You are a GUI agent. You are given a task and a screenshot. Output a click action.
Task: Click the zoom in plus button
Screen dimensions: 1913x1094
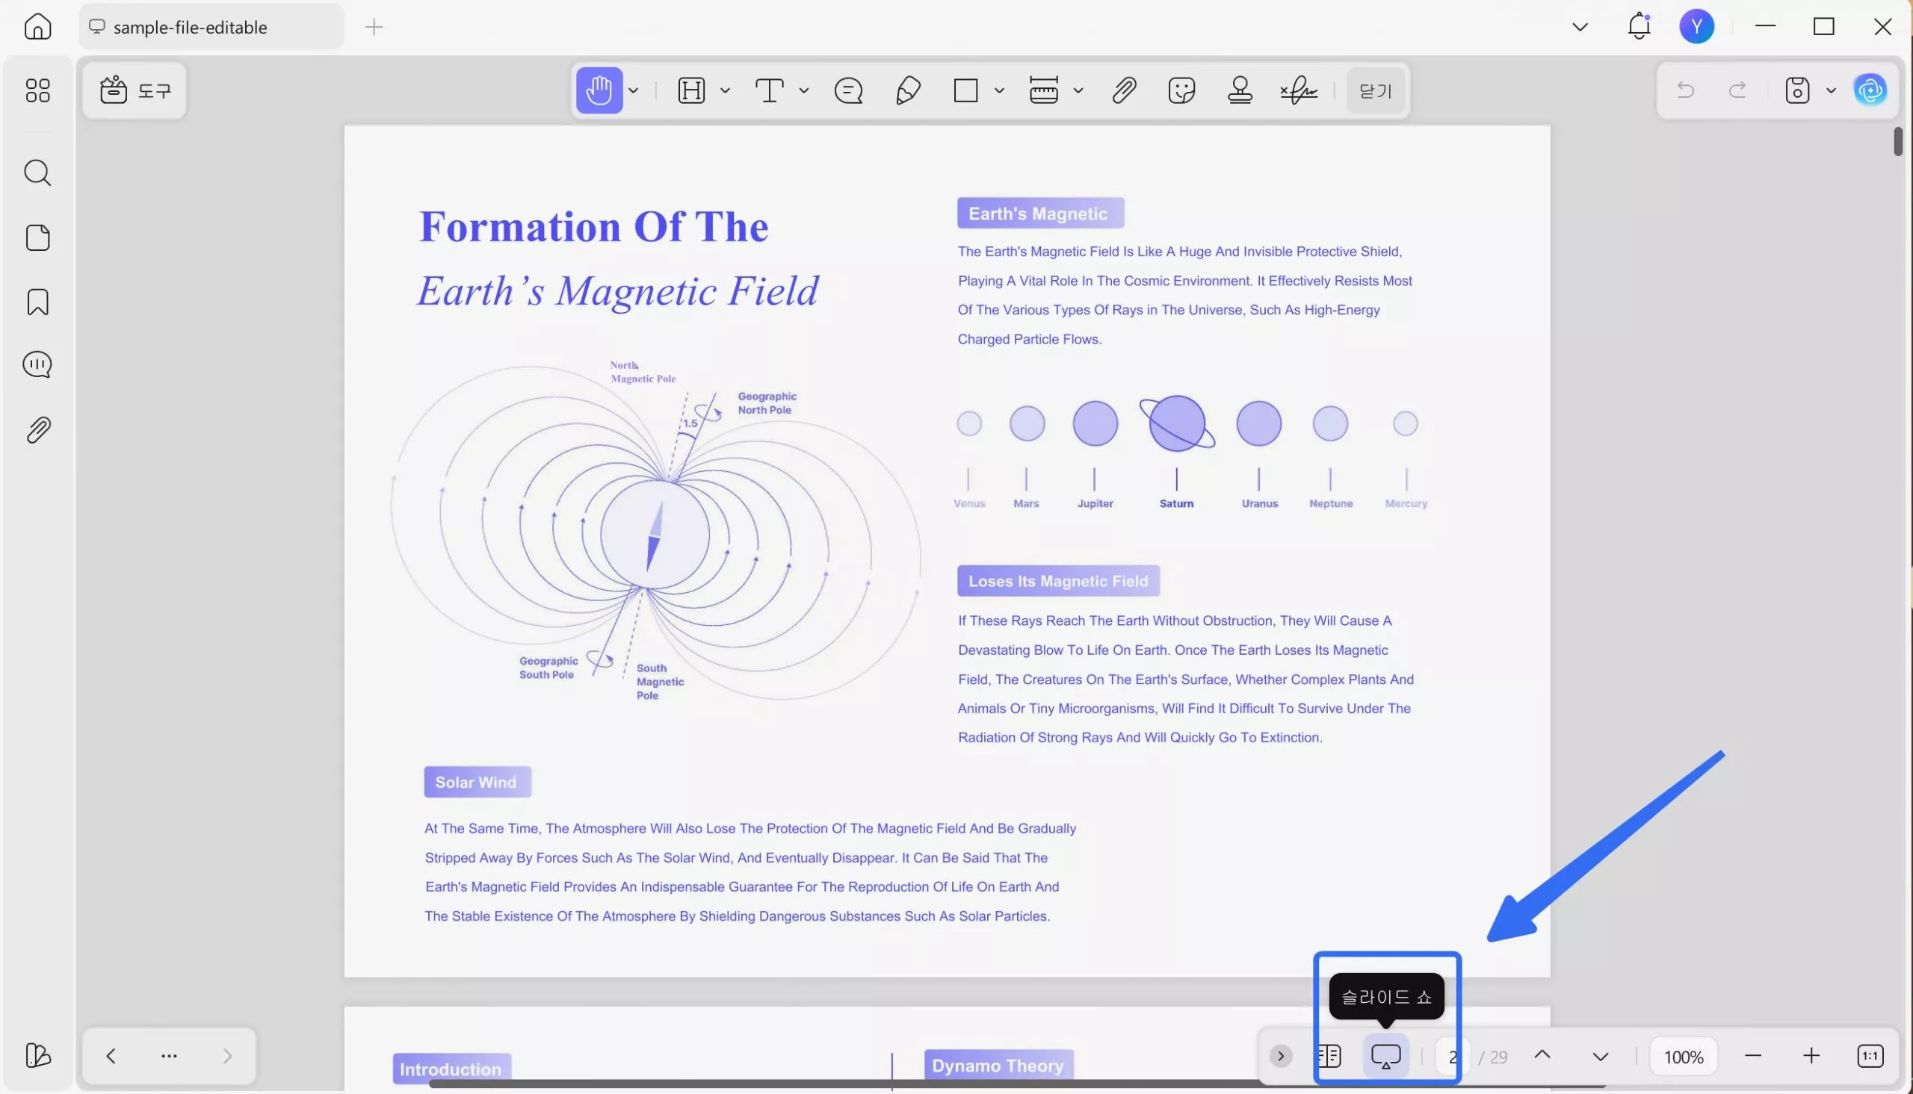click(x=1811, y=1056)
